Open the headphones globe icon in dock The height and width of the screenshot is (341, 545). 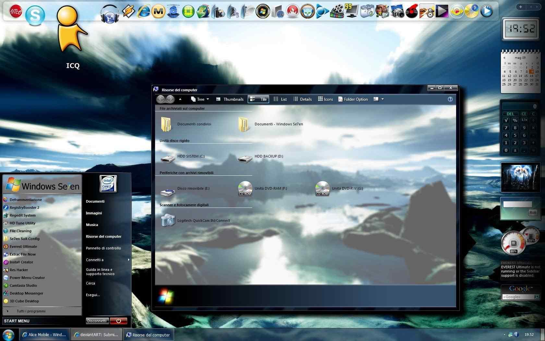pos(110,14)
